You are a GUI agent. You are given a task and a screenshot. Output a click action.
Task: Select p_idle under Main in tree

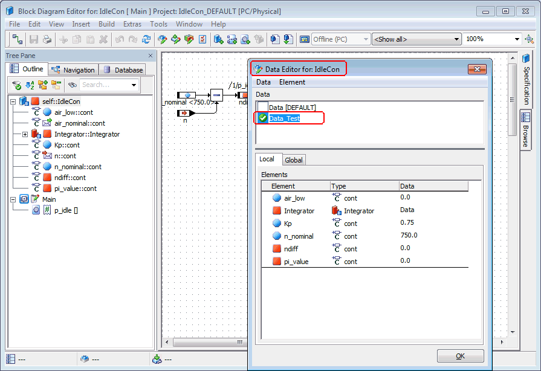[66, 210]
